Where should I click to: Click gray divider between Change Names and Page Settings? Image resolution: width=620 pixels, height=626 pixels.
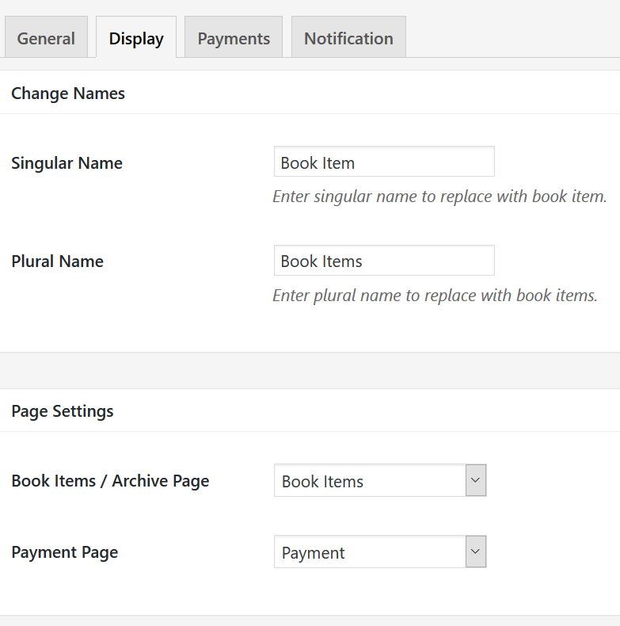point(310,370)
